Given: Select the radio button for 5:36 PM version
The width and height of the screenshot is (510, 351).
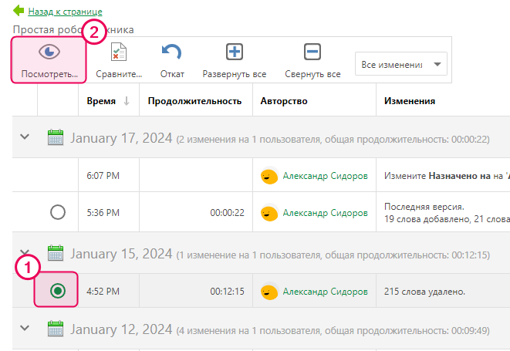Looking at the screenshot, I should click(57, 212).
